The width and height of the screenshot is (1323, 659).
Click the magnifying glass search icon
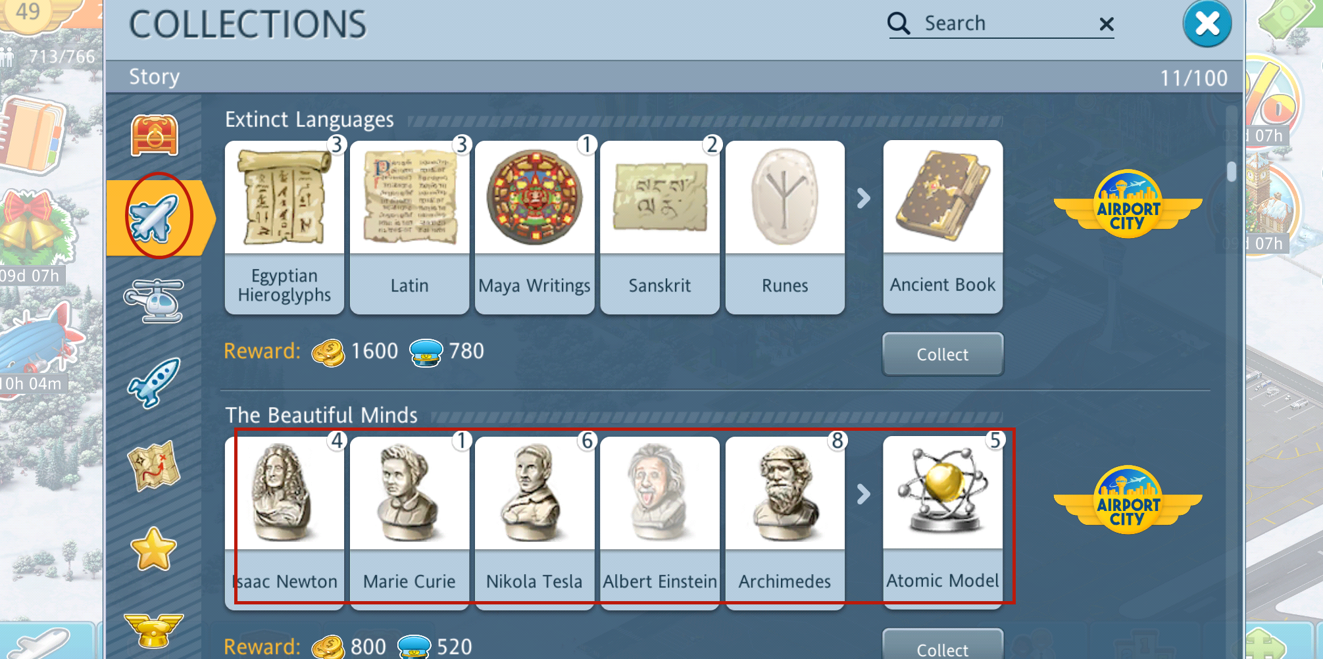point(899,24)
